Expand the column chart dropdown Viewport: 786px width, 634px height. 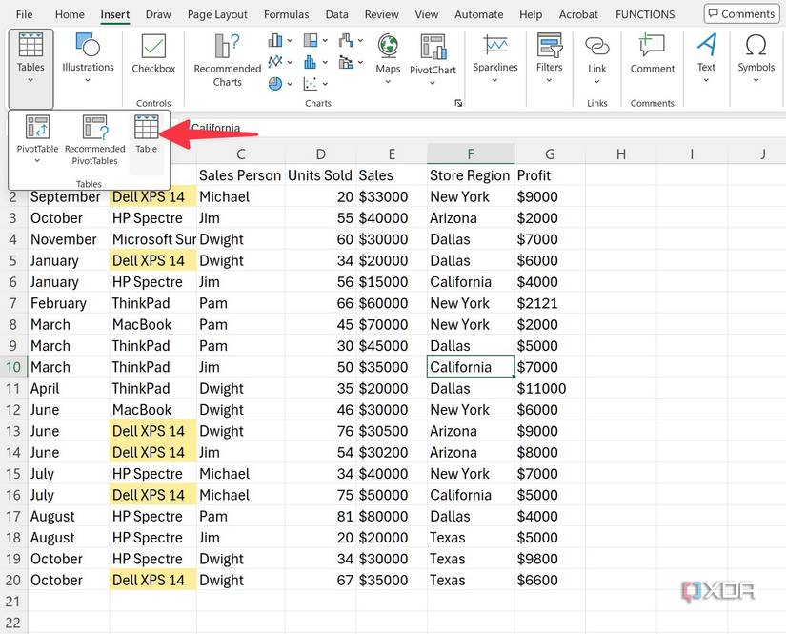[x=290, y=40]
